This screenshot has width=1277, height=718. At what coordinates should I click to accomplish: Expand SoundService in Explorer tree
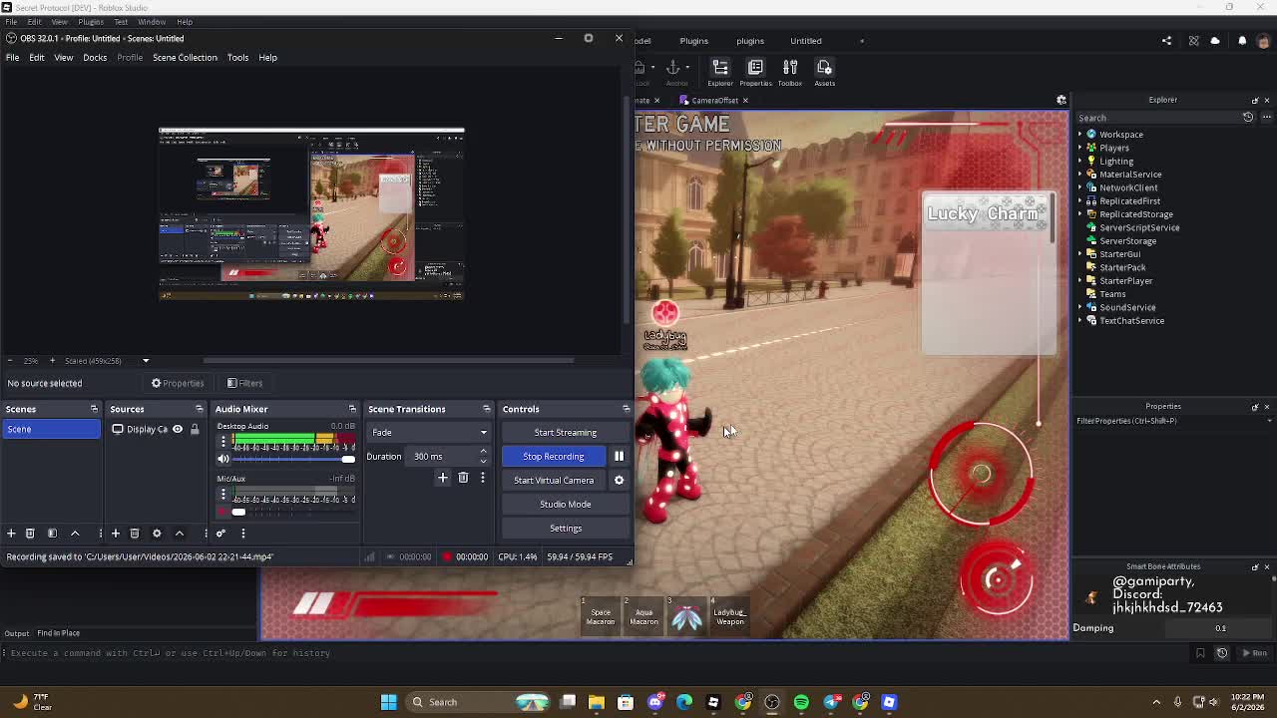point(1079,307)
